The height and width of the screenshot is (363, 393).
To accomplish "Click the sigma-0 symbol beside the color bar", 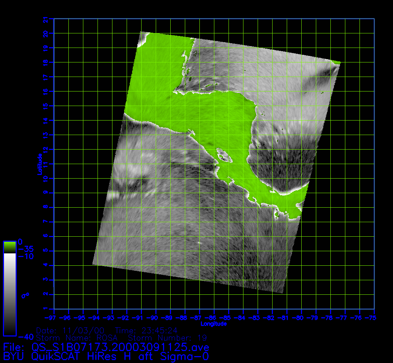I will 25,295.
